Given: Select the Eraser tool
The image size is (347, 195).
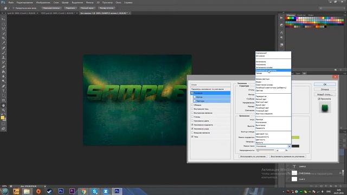Looking at the screenshot, I should tap(3, 67).
